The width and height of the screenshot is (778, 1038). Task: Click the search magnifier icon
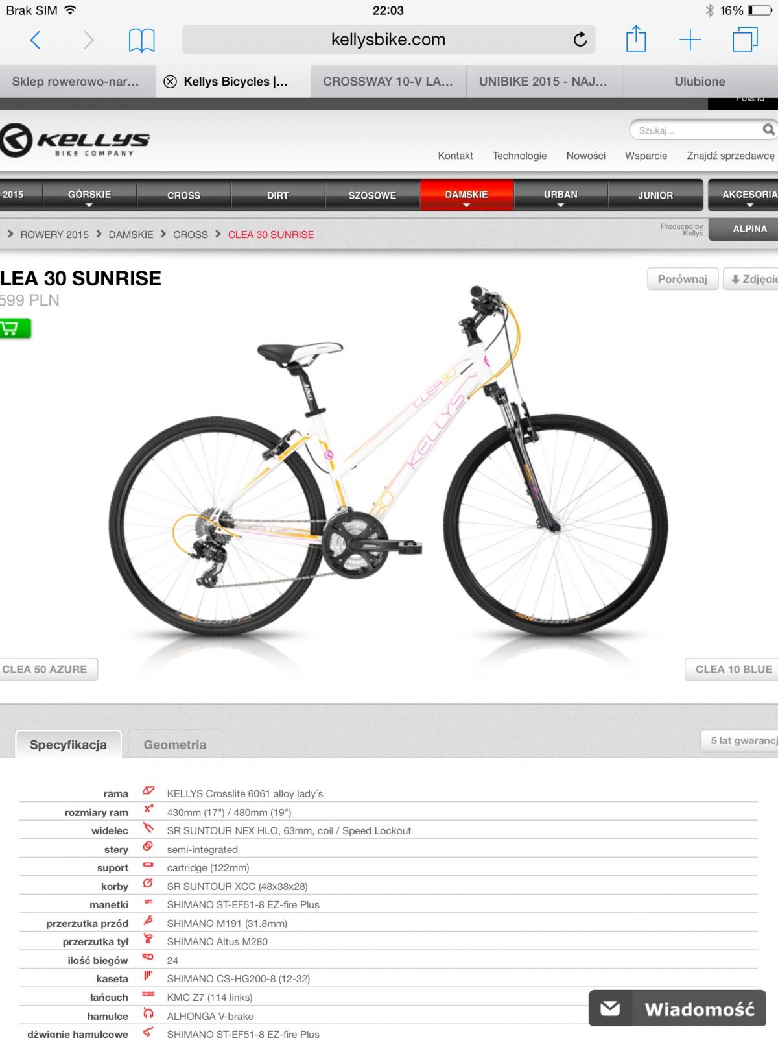coord(768,130)
